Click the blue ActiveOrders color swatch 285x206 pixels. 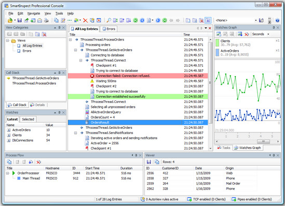(217, 53)
